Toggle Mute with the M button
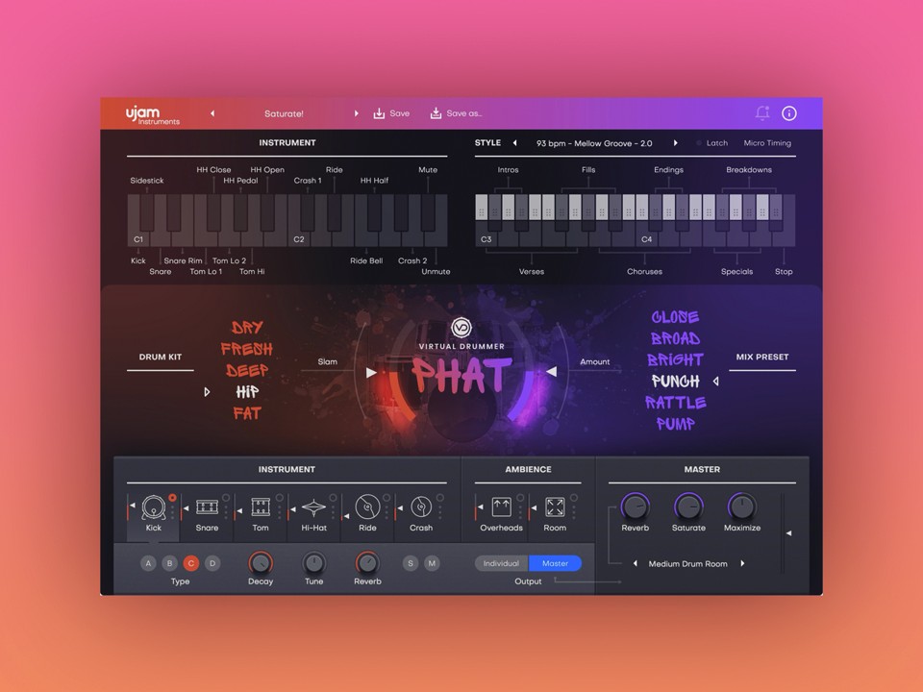 click(432, 563)
